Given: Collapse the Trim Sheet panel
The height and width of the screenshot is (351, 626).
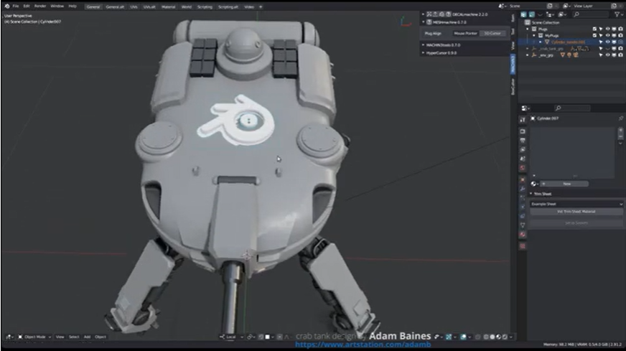Looking at the screenshot, I should tap(531, 194).
